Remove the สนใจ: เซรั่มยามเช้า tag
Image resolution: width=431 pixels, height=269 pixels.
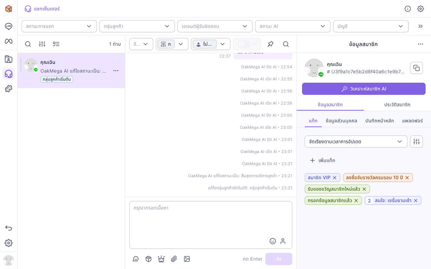(416, 200)
